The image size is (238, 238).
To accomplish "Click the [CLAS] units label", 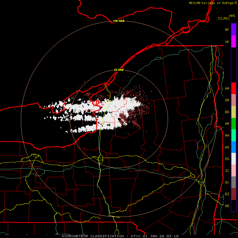I will 223,18.
